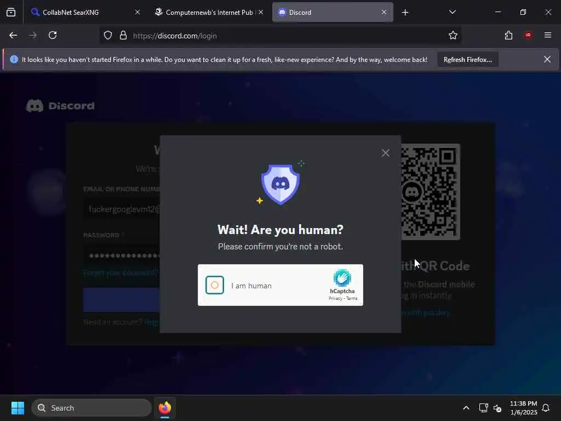Switch to Computernewb's Internet Pub tab

(209, 12)
